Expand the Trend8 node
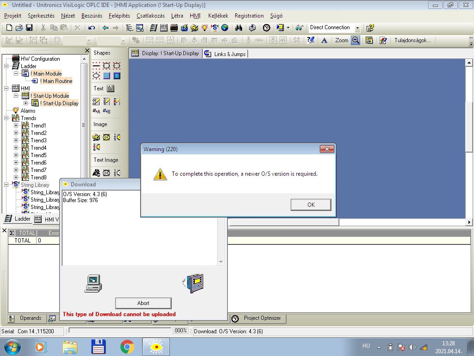The height and width of the screenshot is (356, 474). pos(16,178)
